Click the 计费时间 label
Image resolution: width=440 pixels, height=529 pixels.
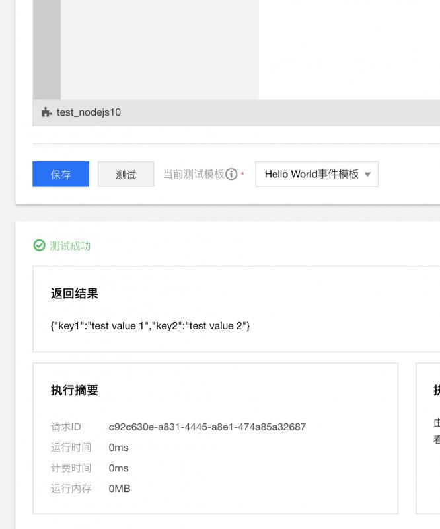(71, 468)
